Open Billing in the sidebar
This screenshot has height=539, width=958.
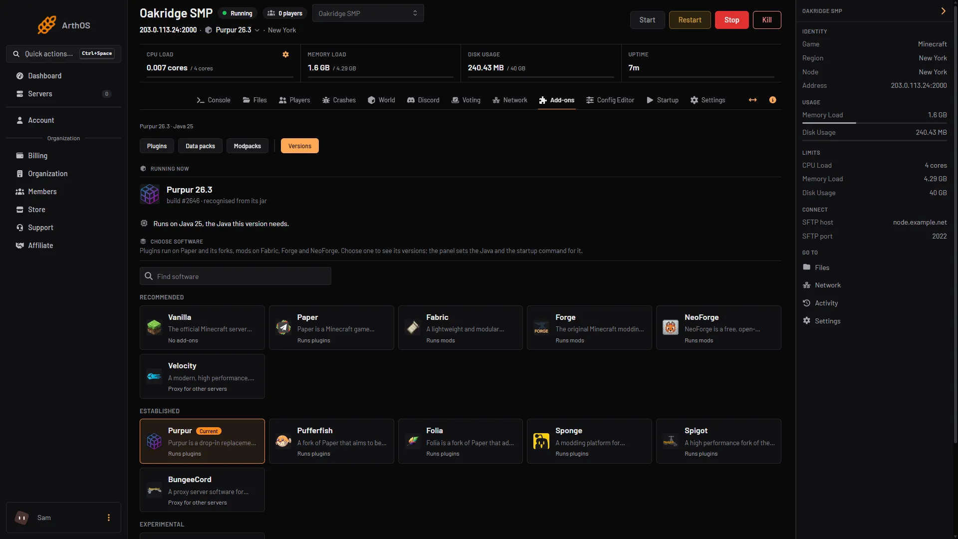coord(63,156)
